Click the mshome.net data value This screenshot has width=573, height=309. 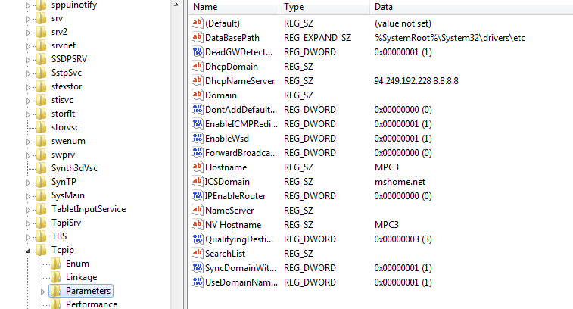pyautogui.click(x=400, y=182)
